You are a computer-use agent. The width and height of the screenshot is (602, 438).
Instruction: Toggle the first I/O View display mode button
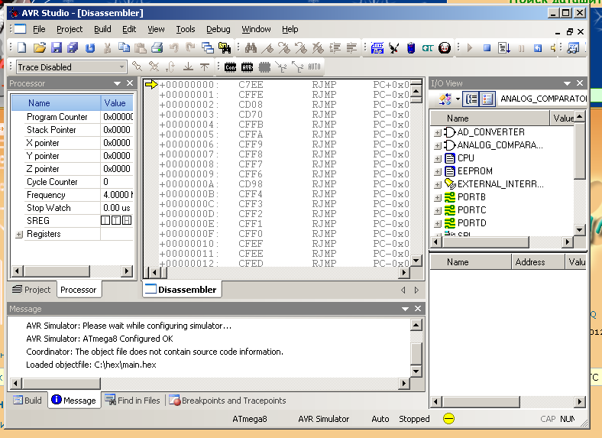471,99
